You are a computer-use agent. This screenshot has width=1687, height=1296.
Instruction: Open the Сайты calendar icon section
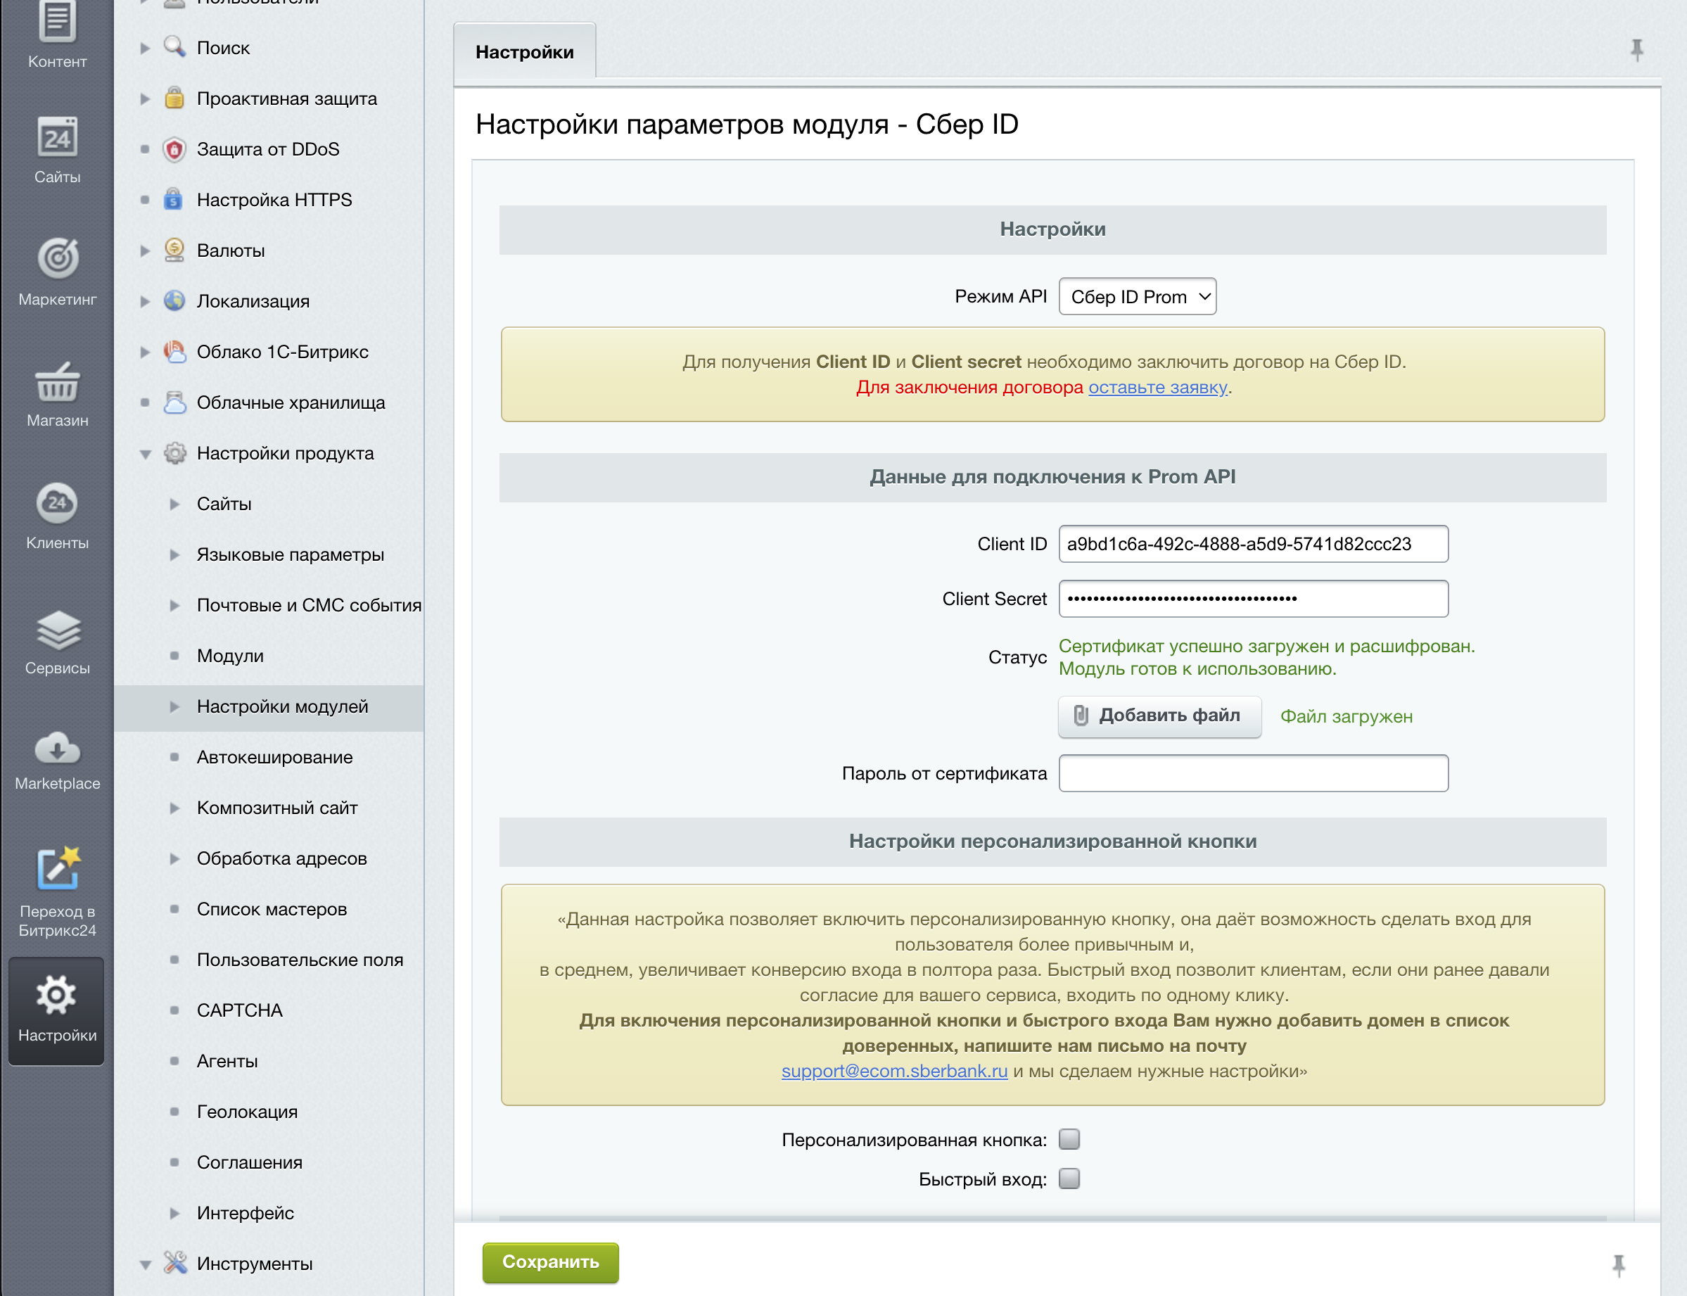tap(57, 139)
